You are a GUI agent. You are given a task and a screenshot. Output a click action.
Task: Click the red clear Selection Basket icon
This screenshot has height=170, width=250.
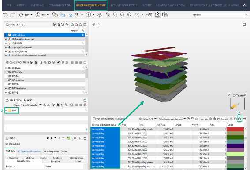(85, 105)
